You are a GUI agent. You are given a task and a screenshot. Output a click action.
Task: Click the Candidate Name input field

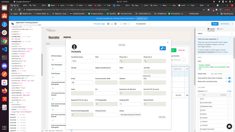[82, 61]
